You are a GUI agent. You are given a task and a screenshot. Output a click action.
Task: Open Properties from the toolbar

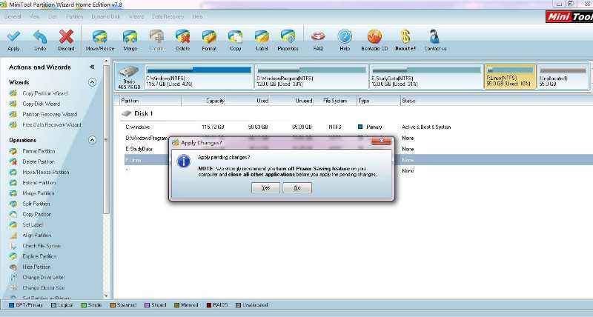288,36
